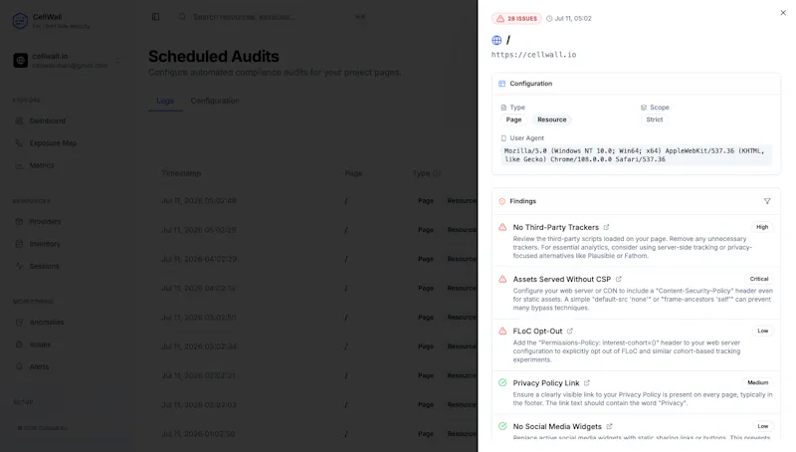Open Anomalies in the sidebar
796x452 pixels.
pyautogui.click(x=46, y=322)
